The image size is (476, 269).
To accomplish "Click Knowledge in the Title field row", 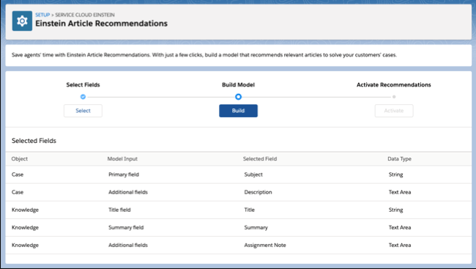I will (x=25, y=210).
